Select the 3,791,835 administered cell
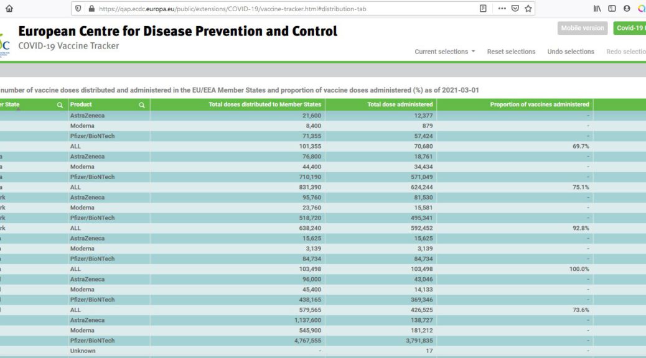The height and width of the screenshot is (358, 646). tap(381, 341)
